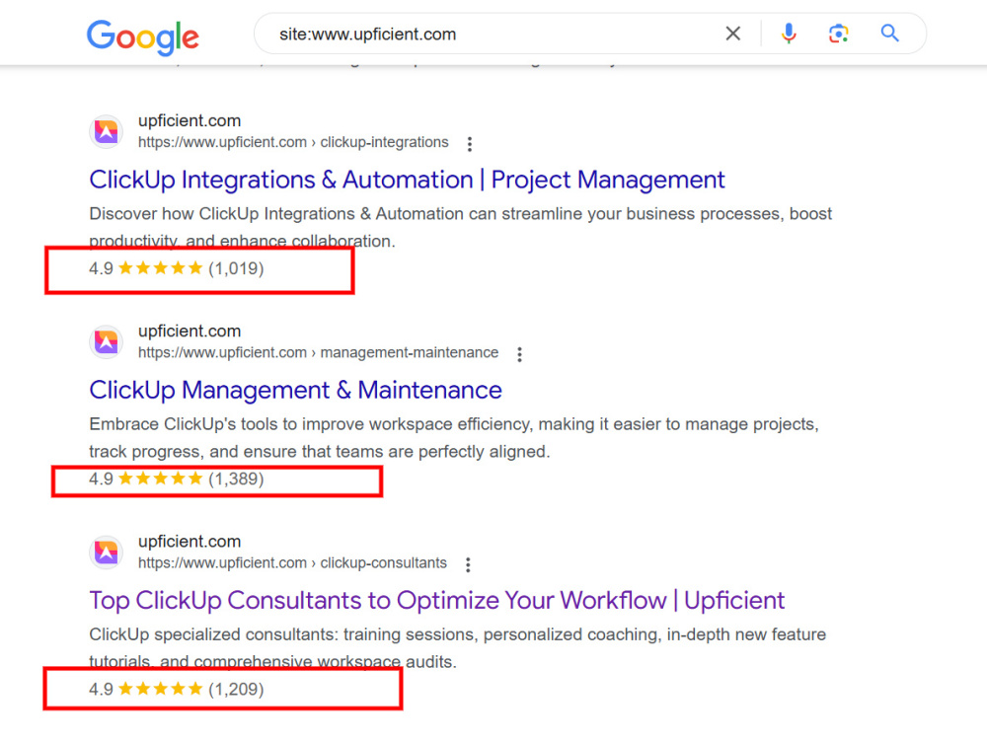Screen dimensions: 987x740
Task: Click Upficient favicon of integrations result
Action: [x=107, y=131]
